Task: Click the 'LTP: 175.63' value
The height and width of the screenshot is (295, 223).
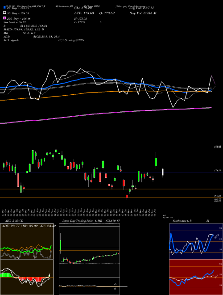Action: pos(84,13)
